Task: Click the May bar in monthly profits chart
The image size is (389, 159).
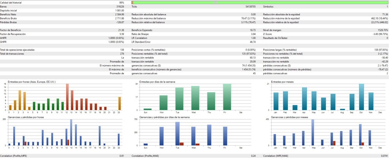Action: pyautogui.click(x=313, y=132)
